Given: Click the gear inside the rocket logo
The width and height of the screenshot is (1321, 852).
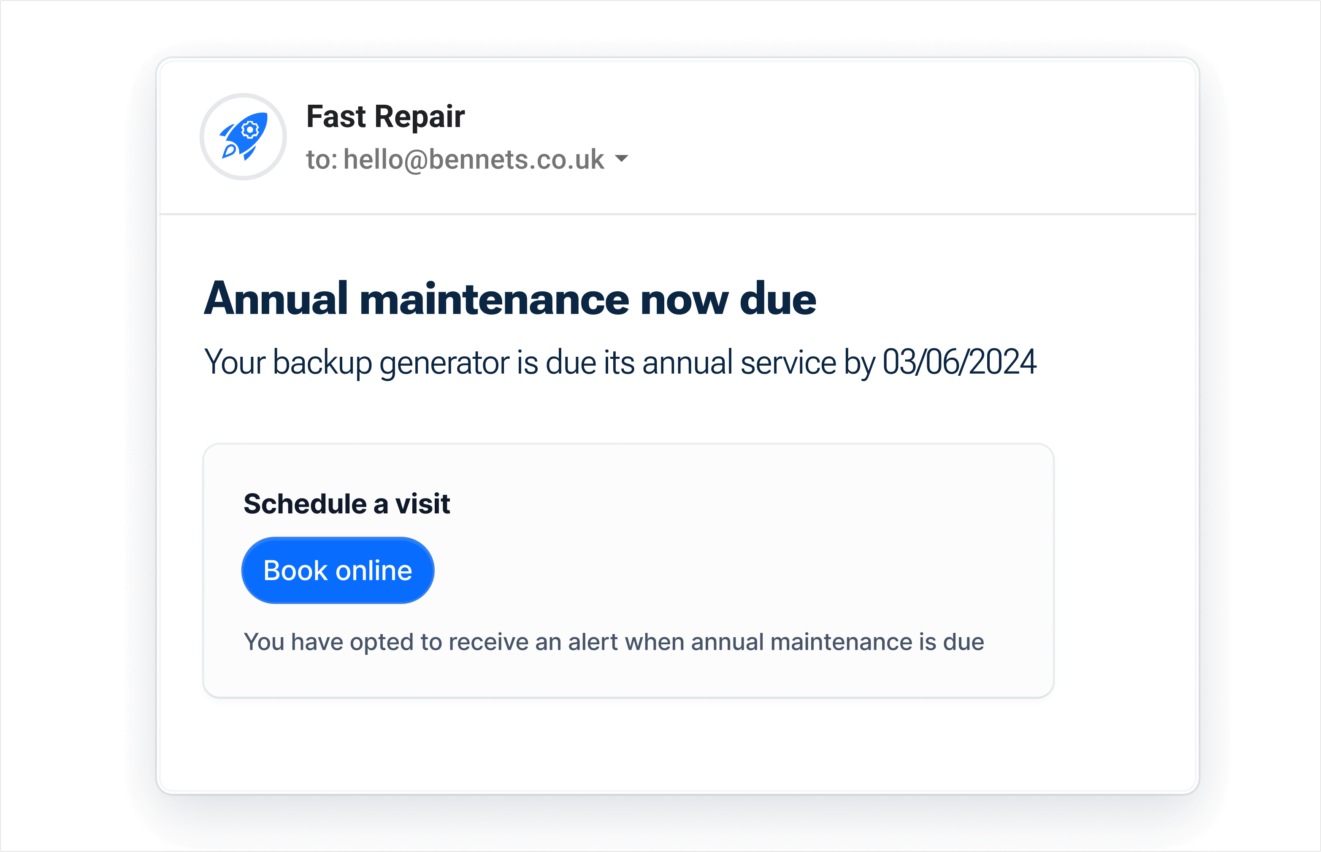Looking at the screenshot, I should point(250,130).
